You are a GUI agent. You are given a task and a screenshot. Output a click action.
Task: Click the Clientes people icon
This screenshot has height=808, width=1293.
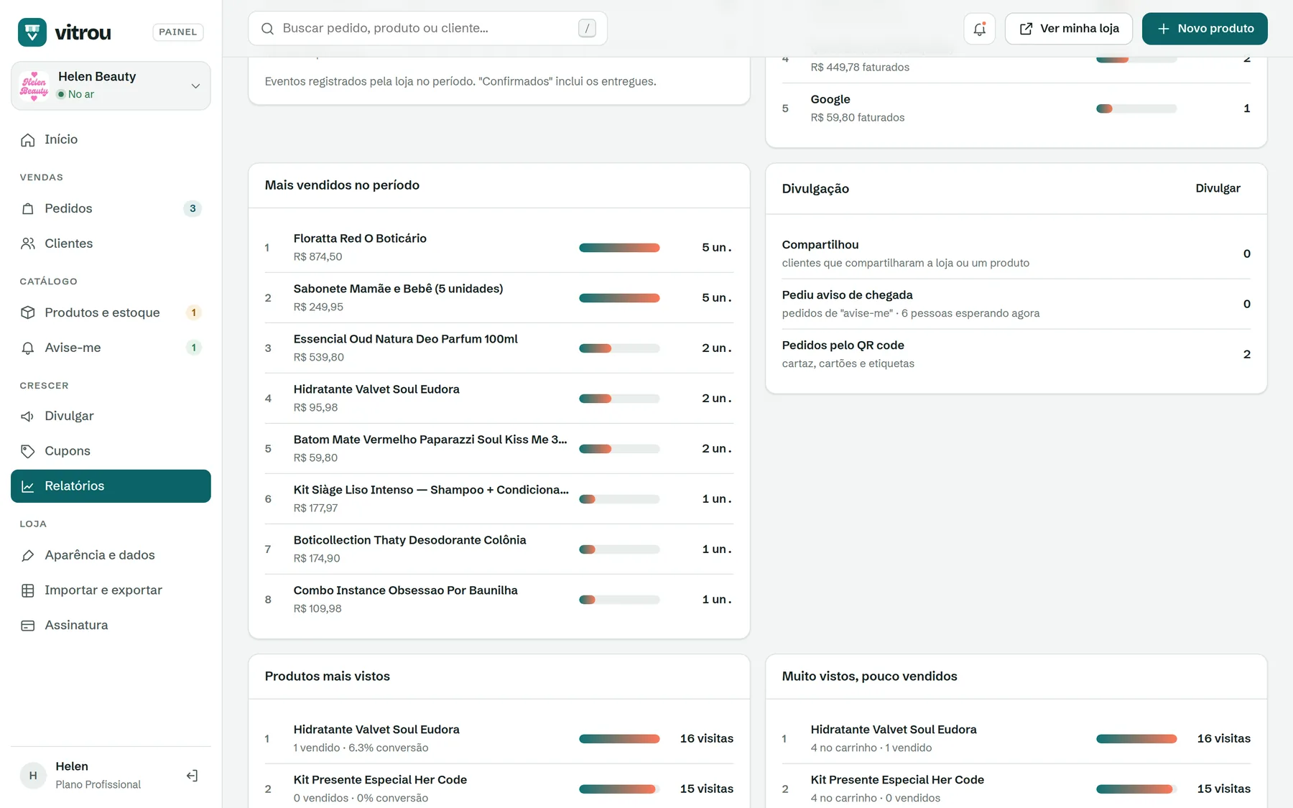click(28, 243)
